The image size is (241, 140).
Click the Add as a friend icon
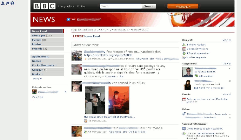(196, 76)
